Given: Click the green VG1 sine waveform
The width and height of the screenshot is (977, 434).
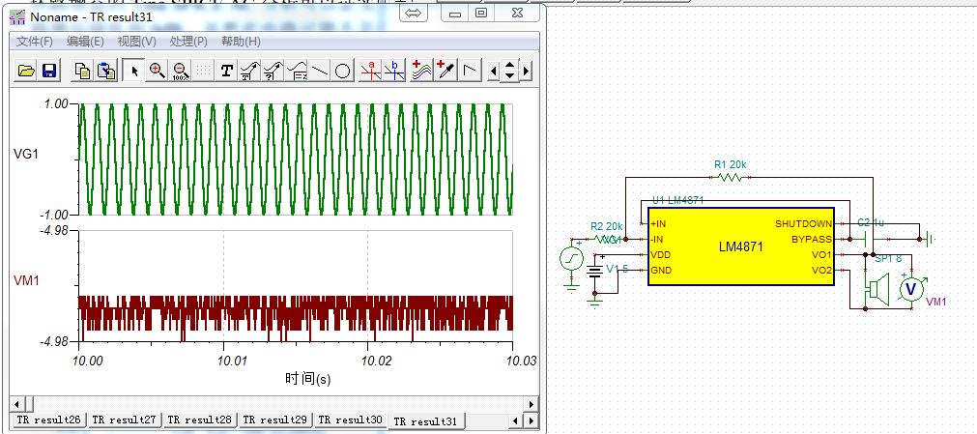Looking at the screenshot, I should (x=296, y=159).
